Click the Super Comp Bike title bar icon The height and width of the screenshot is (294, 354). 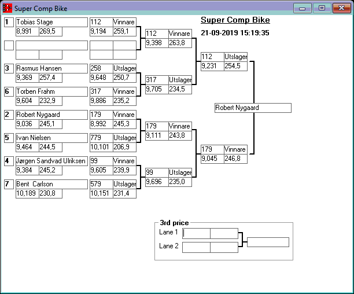8,8
